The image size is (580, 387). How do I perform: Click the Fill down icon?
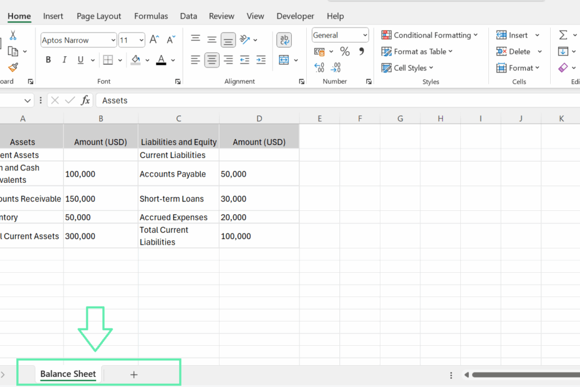point(563,51)
